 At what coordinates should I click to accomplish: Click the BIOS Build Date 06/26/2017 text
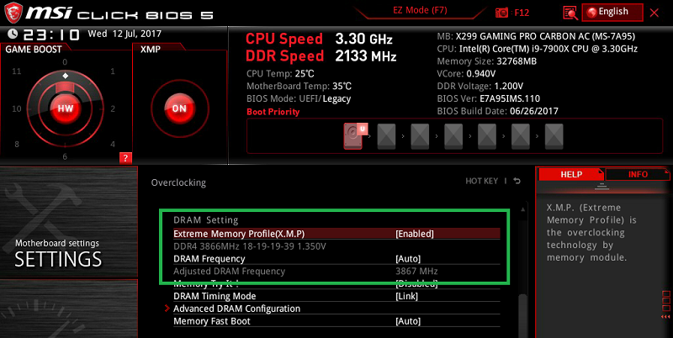point(497,111)
